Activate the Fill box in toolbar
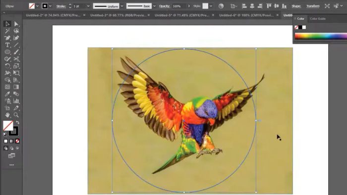The image size is (347, 195). [x=8, y=126]
